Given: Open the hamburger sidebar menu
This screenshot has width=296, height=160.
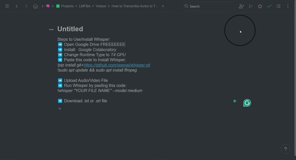Looking at the screenshot, I should click(x=7, y=6).
